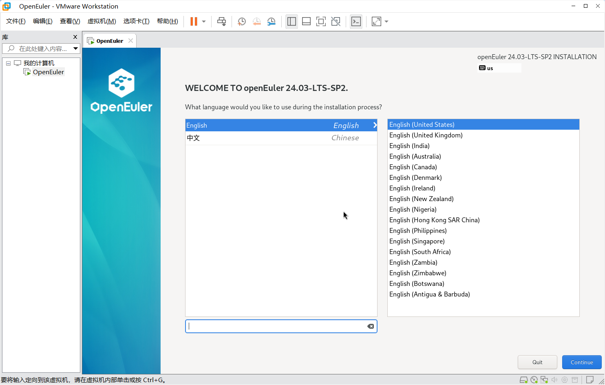Clear the language search field icon
This screenshot has height=385, width=605.
371,326
